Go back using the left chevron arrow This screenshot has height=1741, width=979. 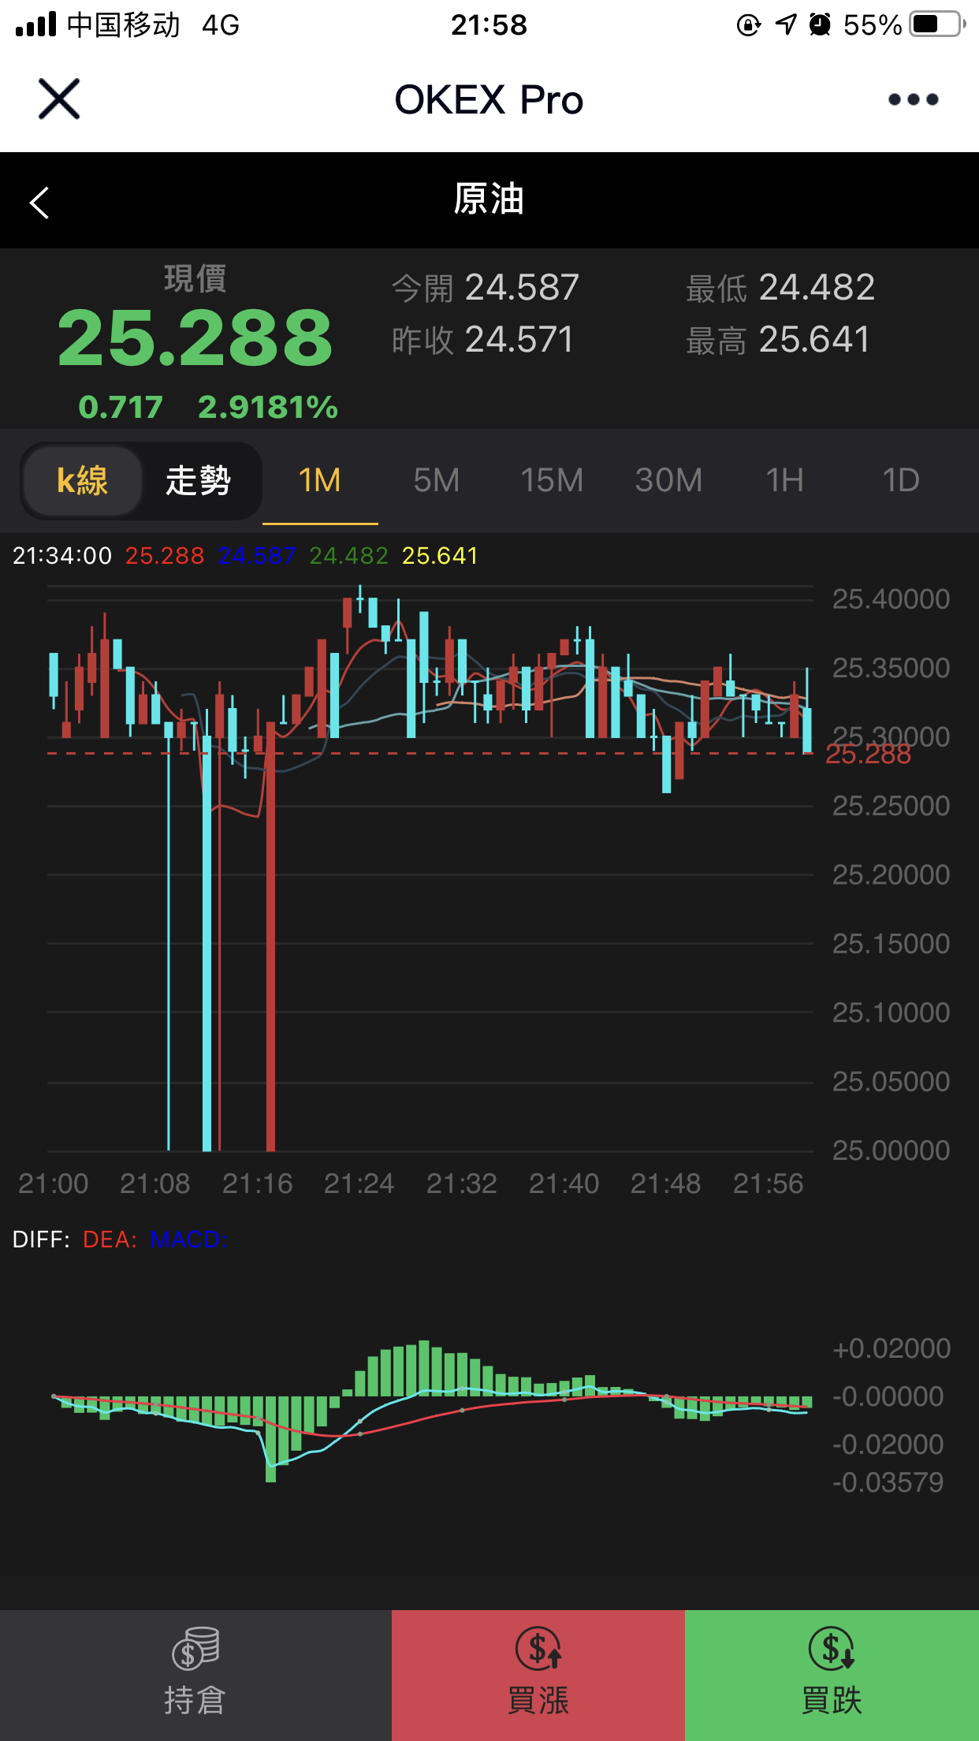[39, 203]
